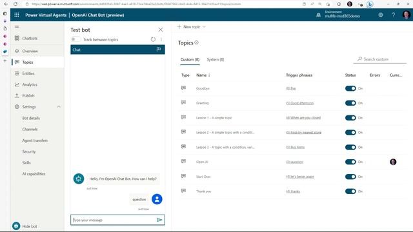Click the Hide bot icon

click(16, 226)
